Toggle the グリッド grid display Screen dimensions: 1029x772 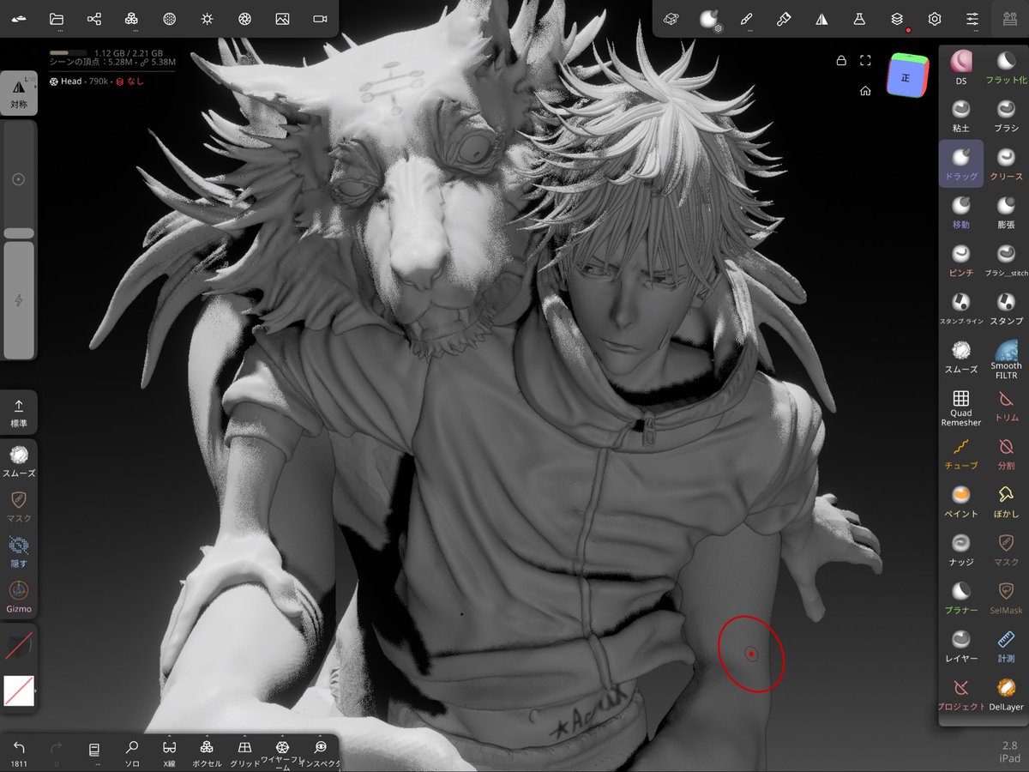tap(244, 752)
